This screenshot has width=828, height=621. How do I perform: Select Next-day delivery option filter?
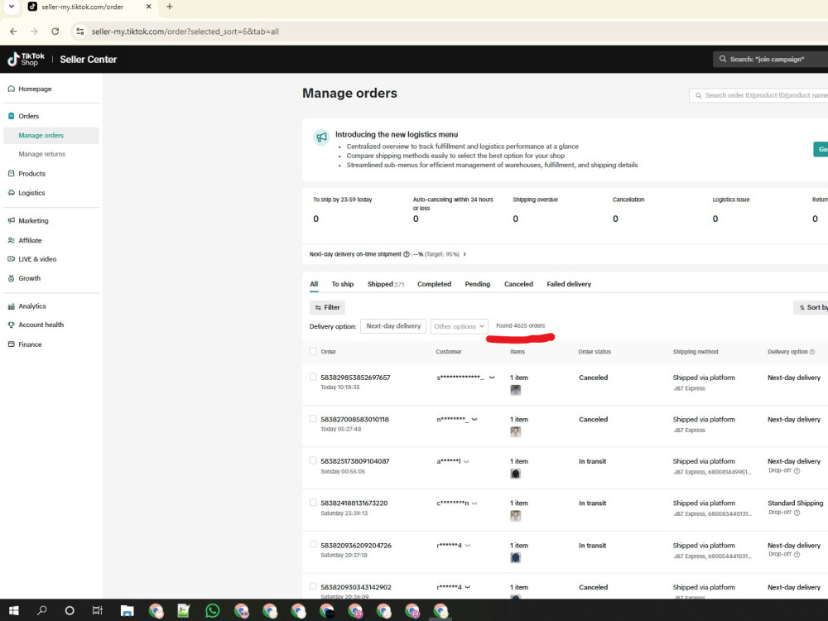pyautogui.click(x=393, y=326)
